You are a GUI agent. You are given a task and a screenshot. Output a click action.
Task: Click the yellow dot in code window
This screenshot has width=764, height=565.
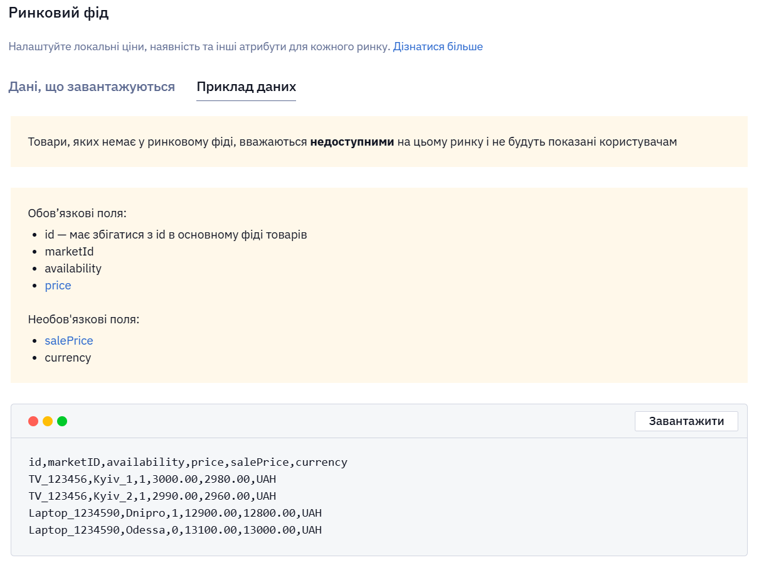coord(48,421)
